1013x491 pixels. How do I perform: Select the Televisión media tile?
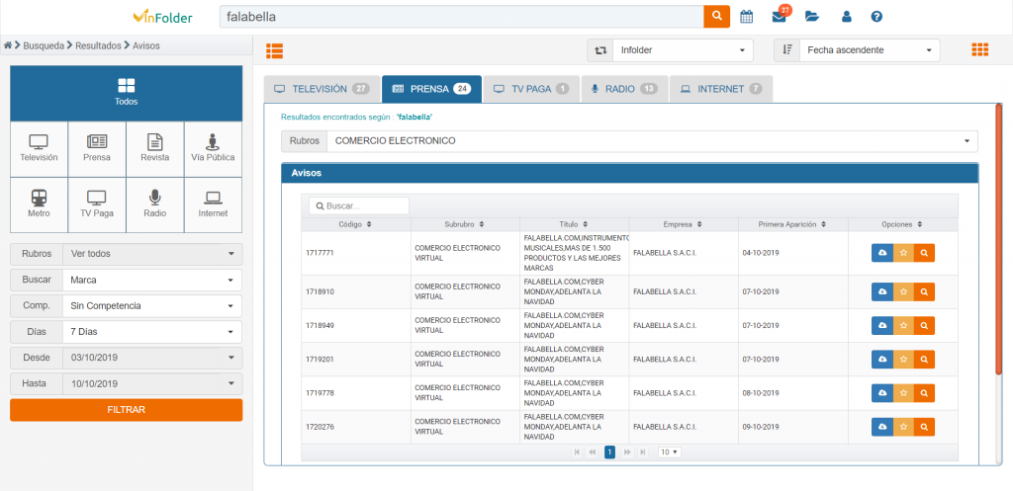39,149
